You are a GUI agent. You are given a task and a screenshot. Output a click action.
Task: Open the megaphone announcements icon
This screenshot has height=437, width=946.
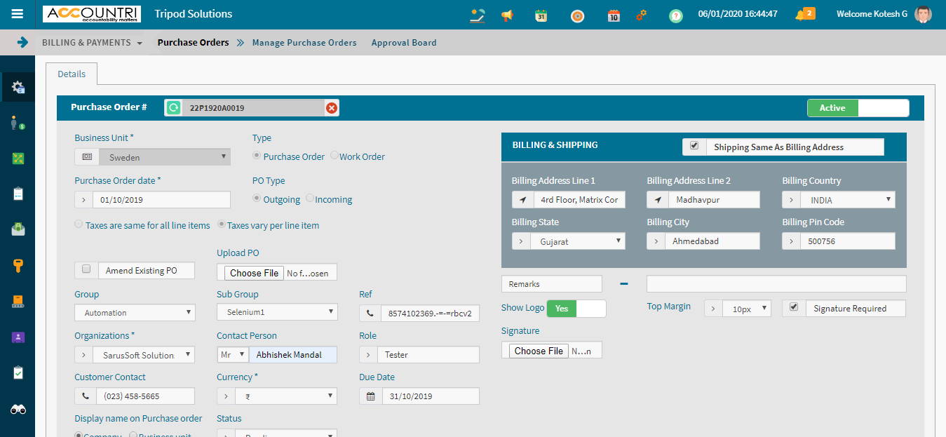[507, 15]
